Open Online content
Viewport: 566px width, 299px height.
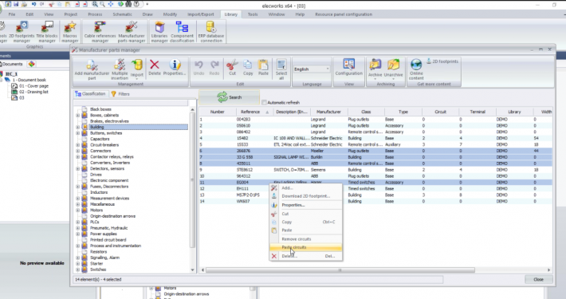point(416,69)
